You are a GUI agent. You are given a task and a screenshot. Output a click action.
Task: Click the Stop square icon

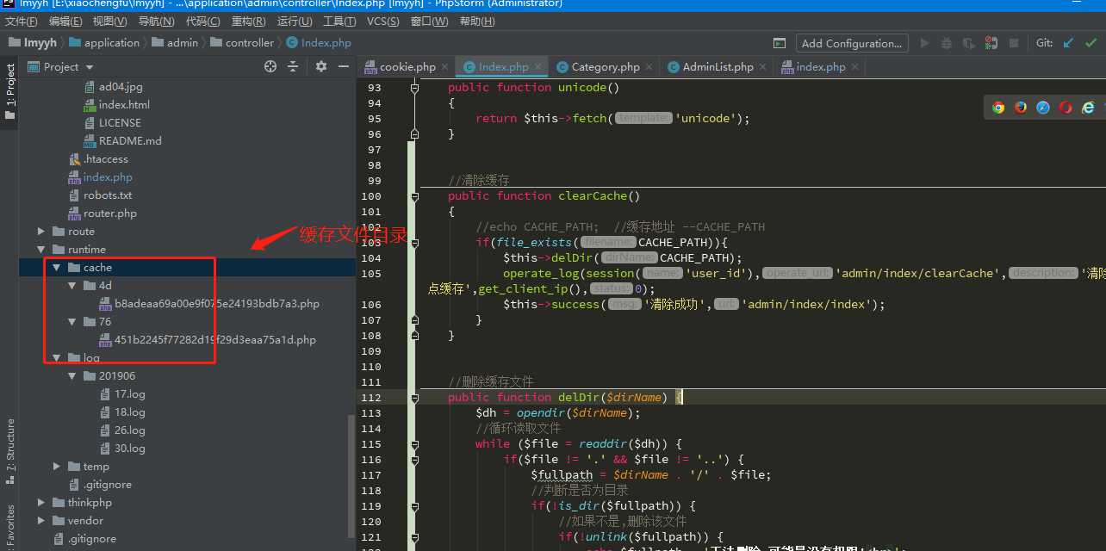coord(1014,43)
